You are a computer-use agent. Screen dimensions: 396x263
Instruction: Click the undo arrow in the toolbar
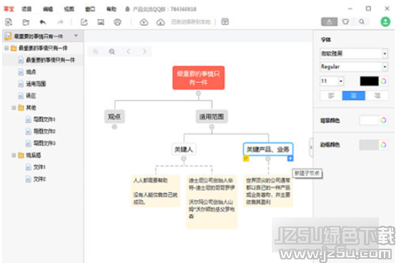43,22
